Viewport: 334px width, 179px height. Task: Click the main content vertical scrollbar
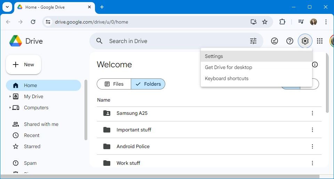(327, 83)
